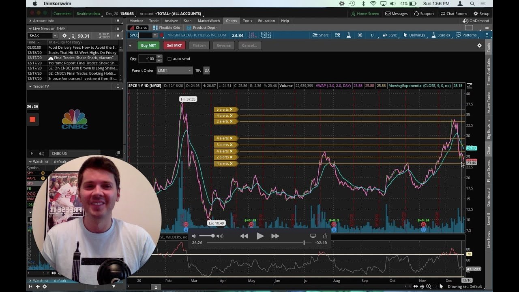This screenshot has height=292, width=519.
Task: Collapse the Live News on SHAK gadget
Action: 30,28
